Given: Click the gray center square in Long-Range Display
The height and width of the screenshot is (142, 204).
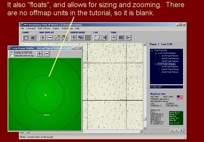Looking at the screenshot, I should 46,95.
